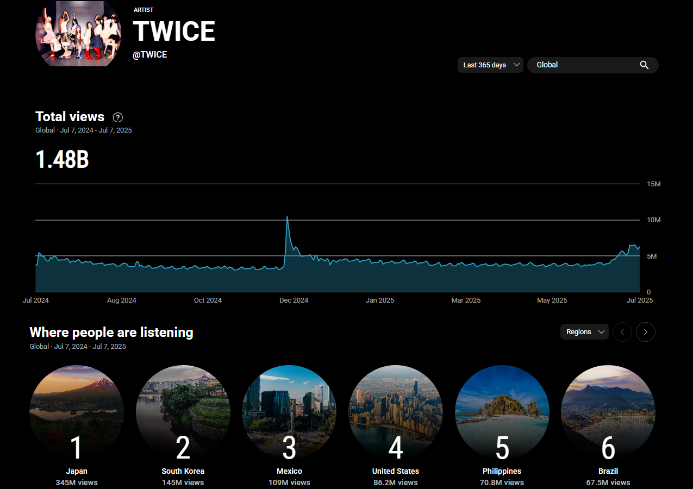Click the Mar 2025 axis label
Screen dimensions: 693x489
click(x=466, y=300)
